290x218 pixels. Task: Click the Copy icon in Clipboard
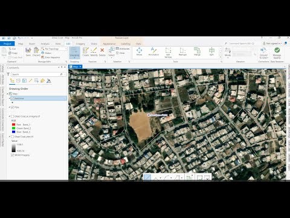pyautogui.click(x=10, y=53)
